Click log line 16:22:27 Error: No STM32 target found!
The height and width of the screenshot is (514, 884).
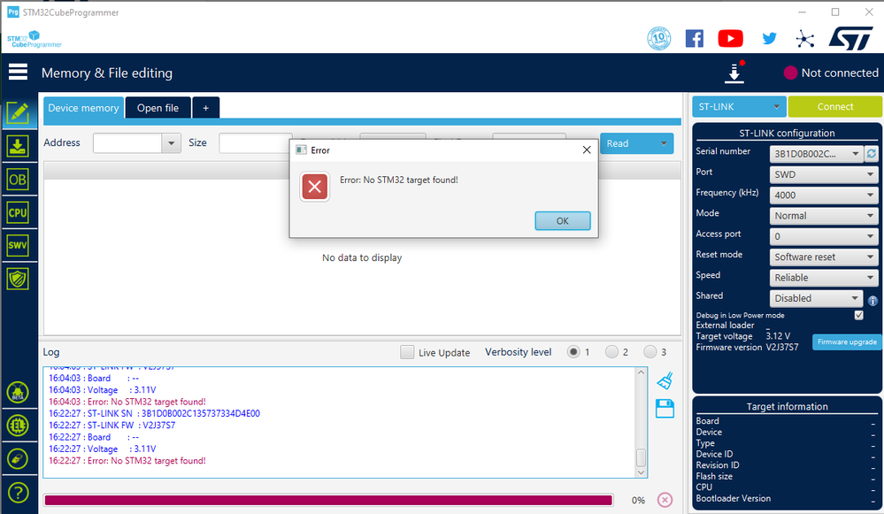tap(127, 460)
